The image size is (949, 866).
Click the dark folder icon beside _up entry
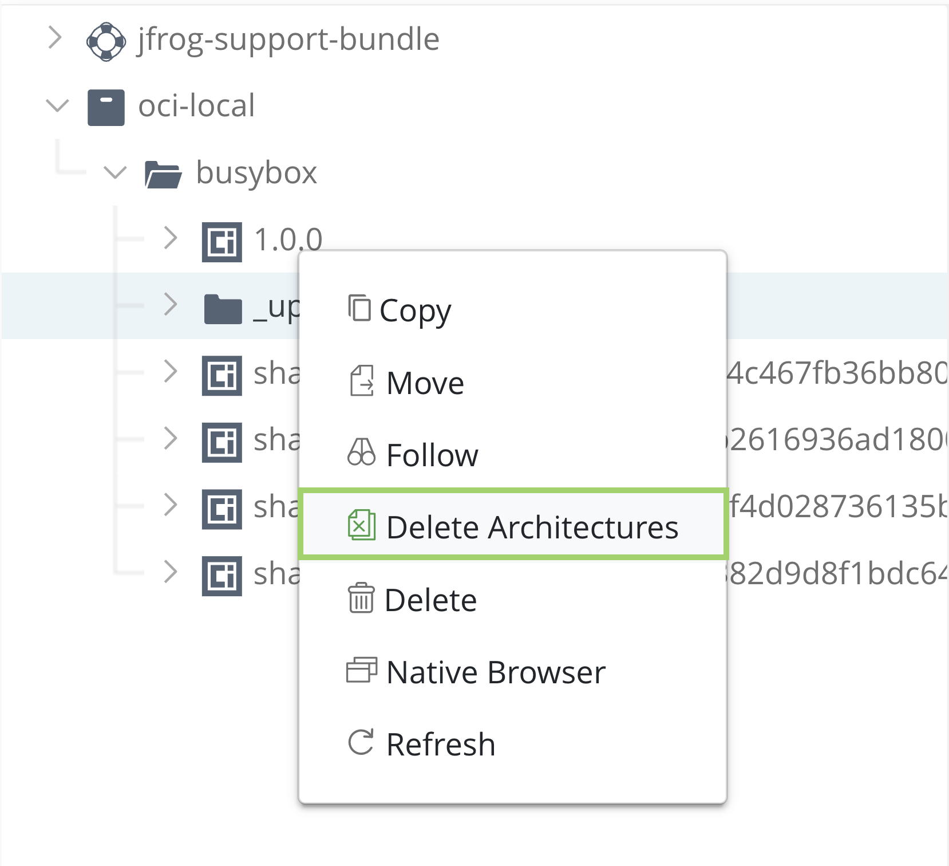[x=223, y=307]
